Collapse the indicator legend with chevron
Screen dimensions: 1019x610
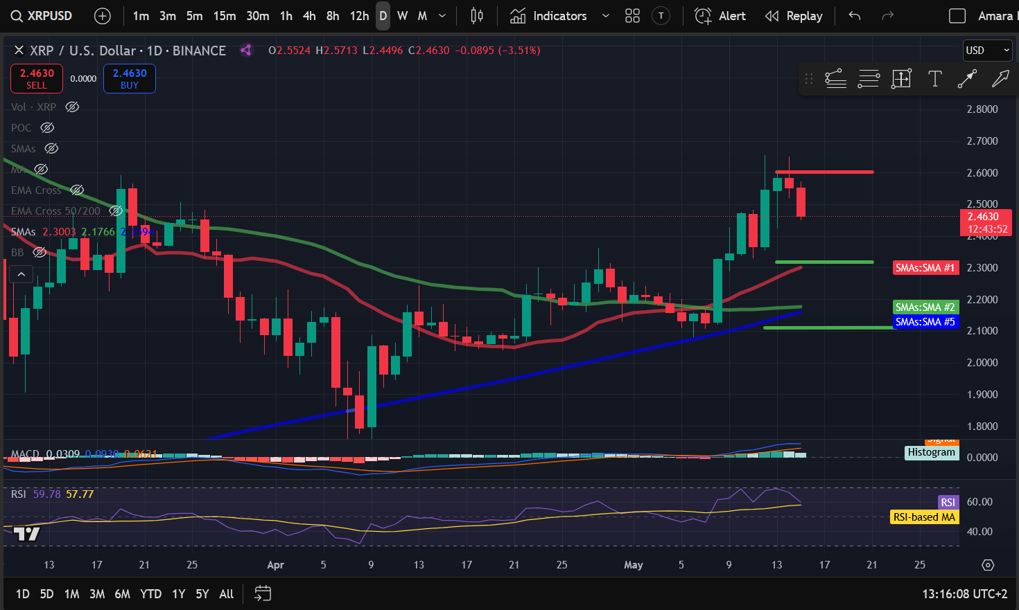coord(21,274)
